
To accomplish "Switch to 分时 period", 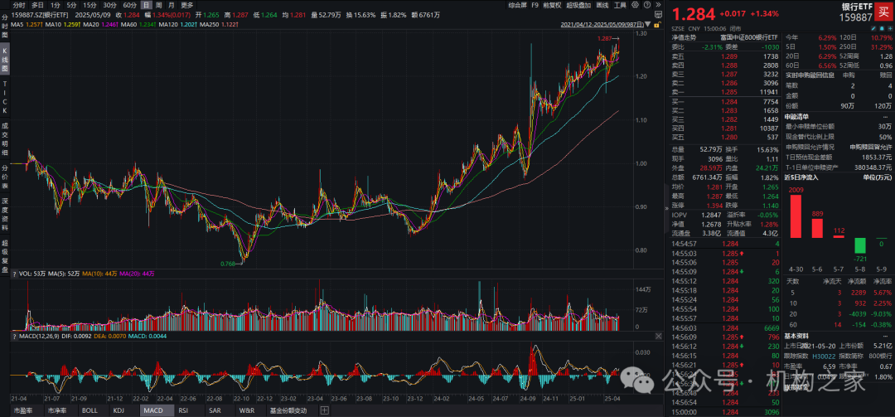I will 19,5.
